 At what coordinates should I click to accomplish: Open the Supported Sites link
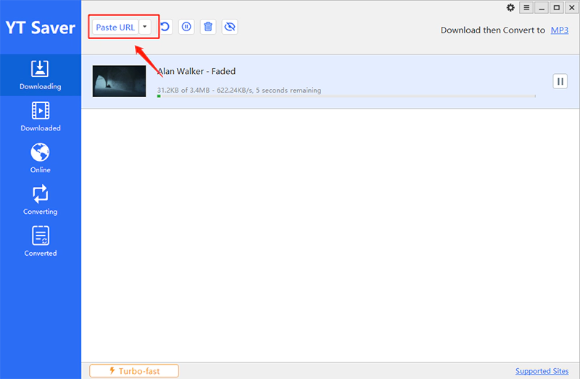(542, 371)
